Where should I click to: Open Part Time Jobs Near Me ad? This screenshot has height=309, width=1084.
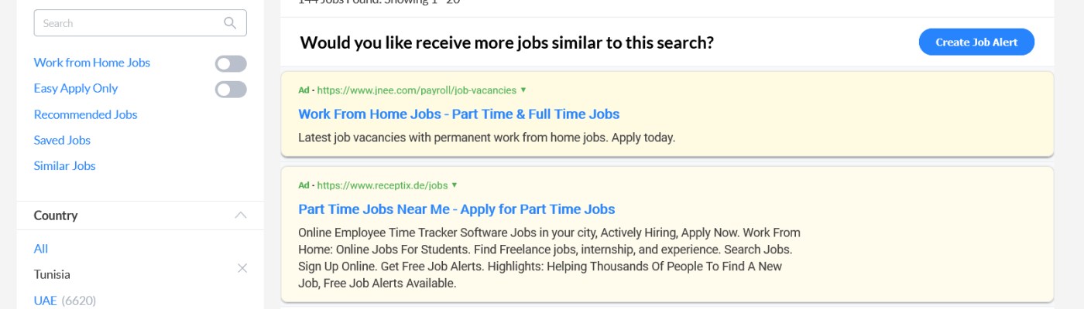(456, 209)
